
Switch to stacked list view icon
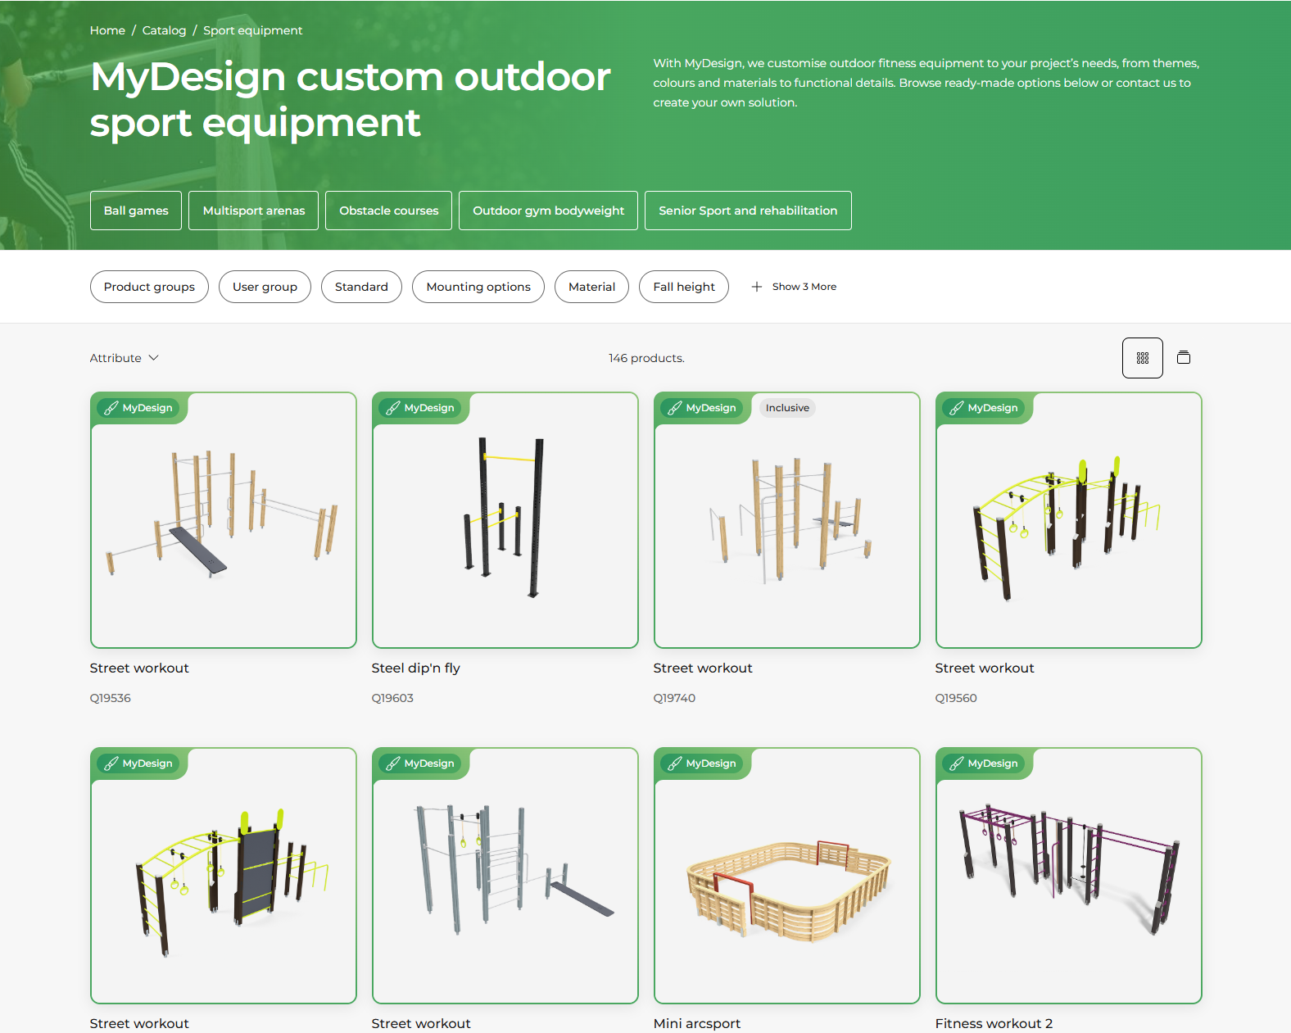click(x=1183, y=357)
